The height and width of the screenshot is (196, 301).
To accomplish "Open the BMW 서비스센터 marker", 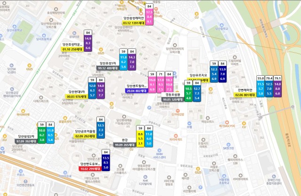I will (159, 150).
